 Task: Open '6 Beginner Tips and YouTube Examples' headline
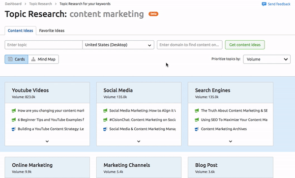[x=51, y=119]
